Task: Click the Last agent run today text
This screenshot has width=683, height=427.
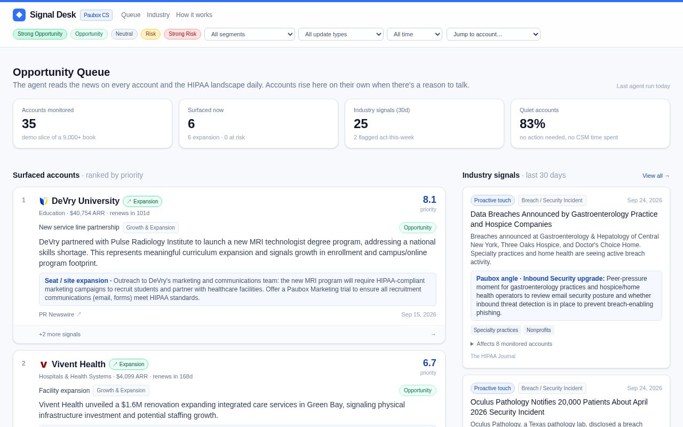Action: (644, 86)
